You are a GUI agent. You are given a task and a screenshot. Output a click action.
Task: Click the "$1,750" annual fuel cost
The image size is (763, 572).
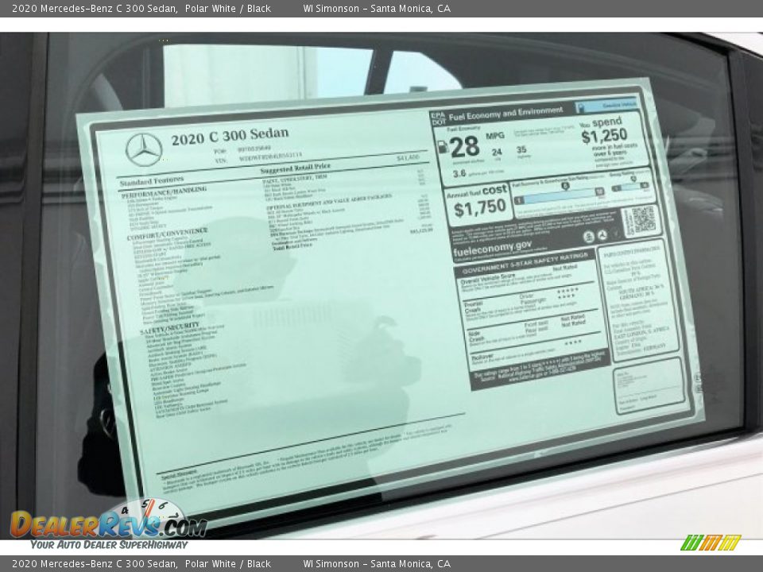480,208
